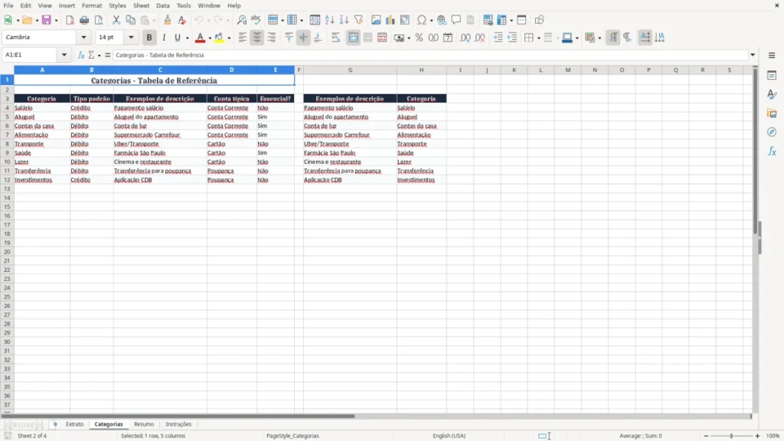Toggle bold formatting
Screen dimensions: 784x441
click(149, 38)
